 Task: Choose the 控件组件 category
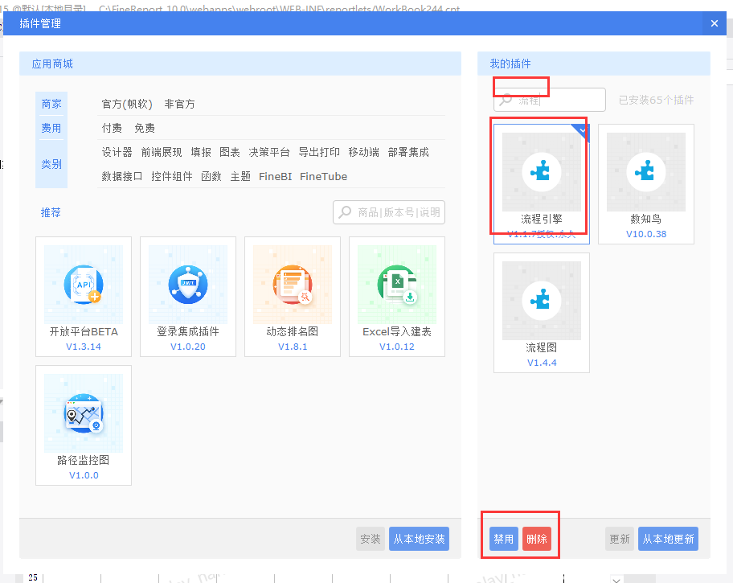[171, 176]
